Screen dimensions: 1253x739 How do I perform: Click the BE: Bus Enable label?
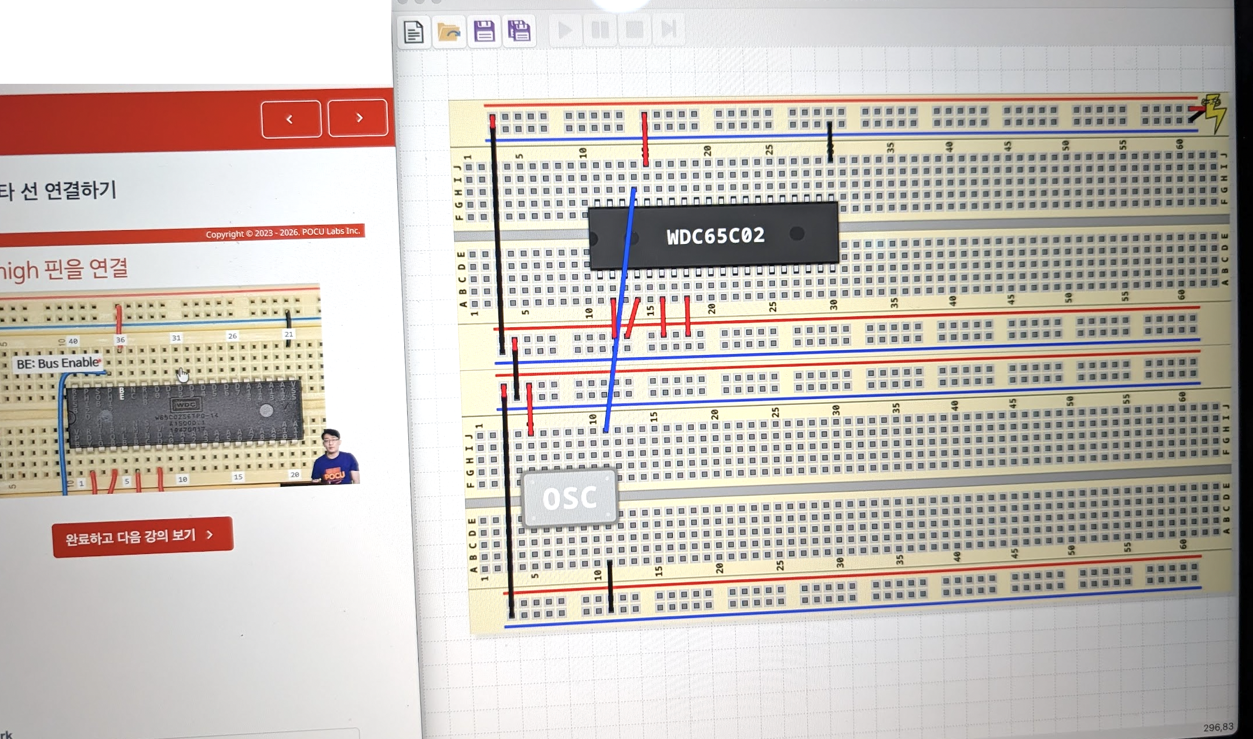coord(58,364)
